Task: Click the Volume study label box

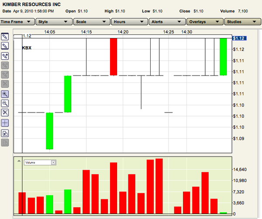Action: tap(40, 162)
